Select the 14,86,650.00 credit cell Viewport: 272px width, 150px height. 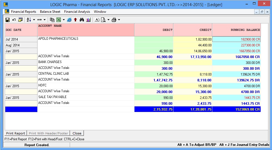click(193, 51)
